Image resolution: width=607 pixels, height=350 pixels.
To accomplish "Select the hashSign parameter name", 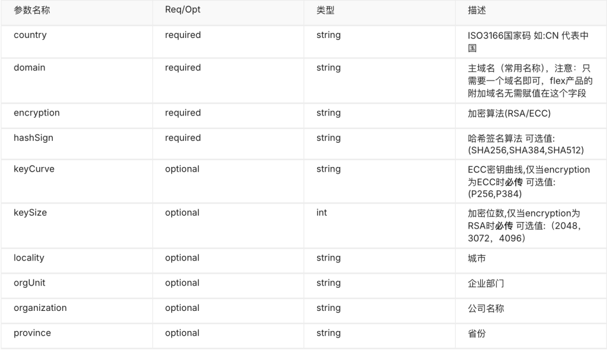I will click(33, 137).
